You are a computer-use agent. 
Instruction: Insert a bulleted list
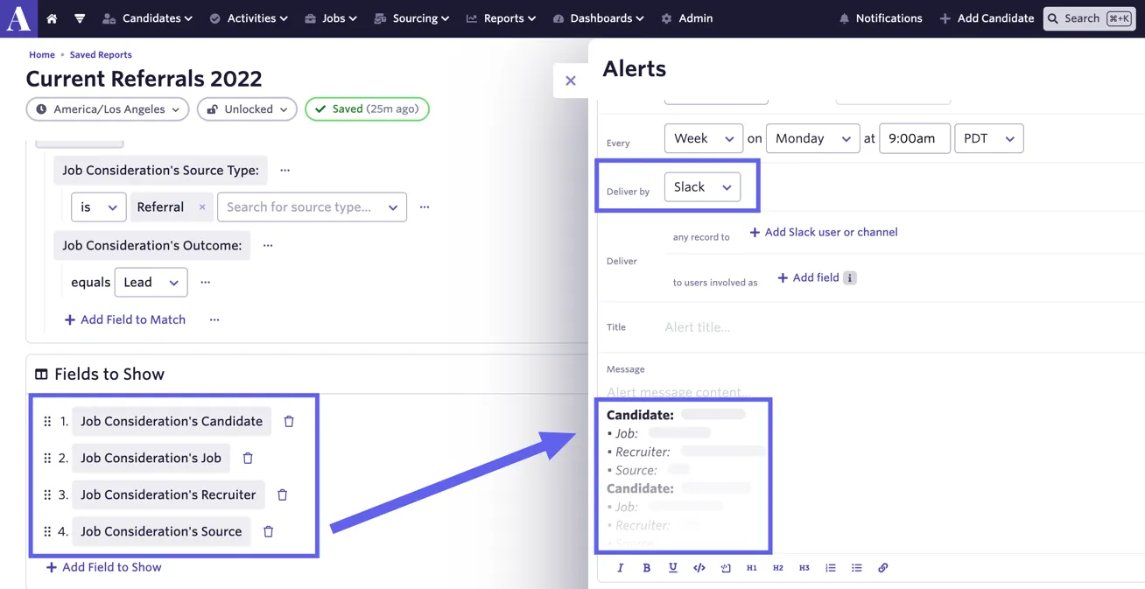point(857,568)
